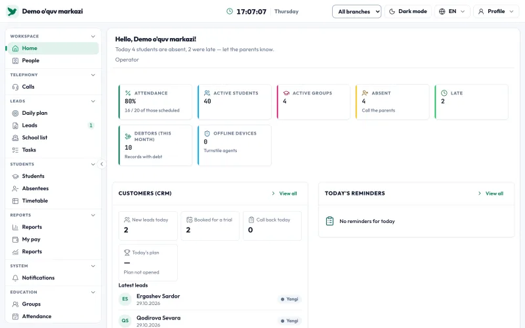Viewport: 525px width, 328px height.
Task: Click the Yangi status badge for Ergashev Sardor
Action: pos(289,299)
